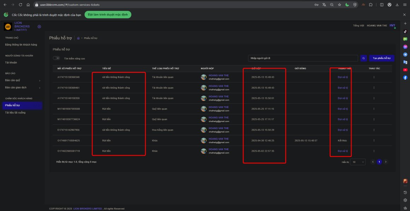
Task: Click the Kết thúc status text
Action: 342,140
